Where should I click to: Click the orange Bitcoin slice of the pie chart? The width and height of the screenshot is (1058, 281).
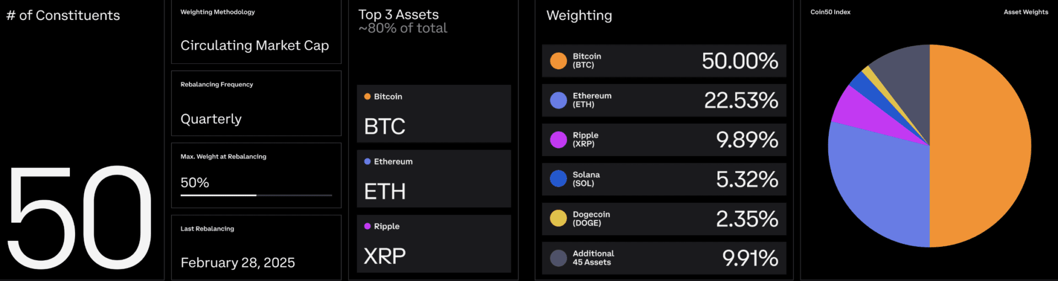pos(981,146)
